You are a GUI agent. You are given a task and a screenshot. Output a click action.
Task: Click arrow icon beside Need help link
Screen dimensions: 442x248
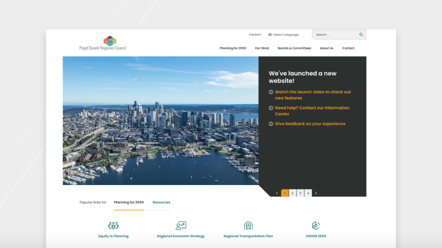(271, 108)
